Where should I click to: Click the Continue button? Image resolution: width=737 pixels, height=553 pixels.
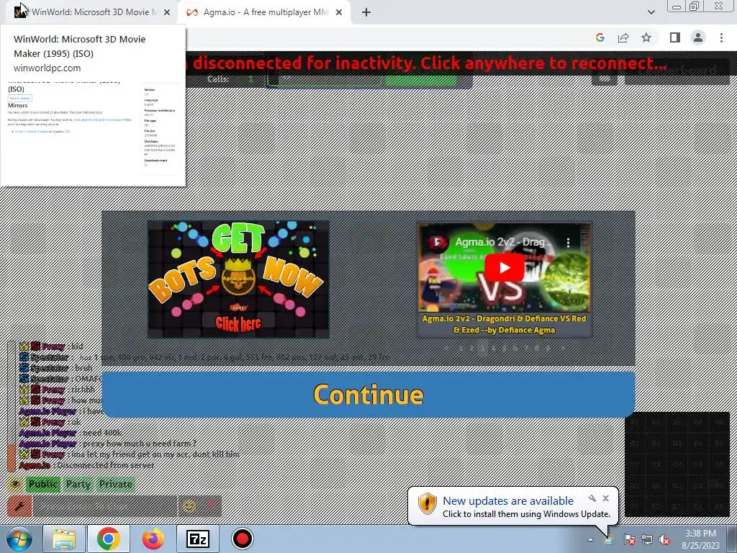tap(368, 394)
